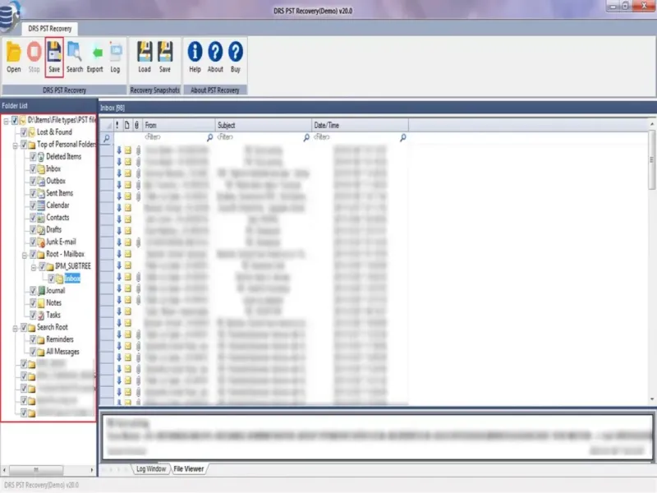This screenshot has height=493, width=657.
Task: Collapse the IPM_SUBTREE node
Action: [34, 267]
